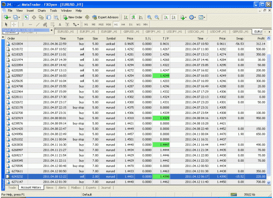Open the New Chart dropdown arrow
273x198 pixels.
(10, 17)
